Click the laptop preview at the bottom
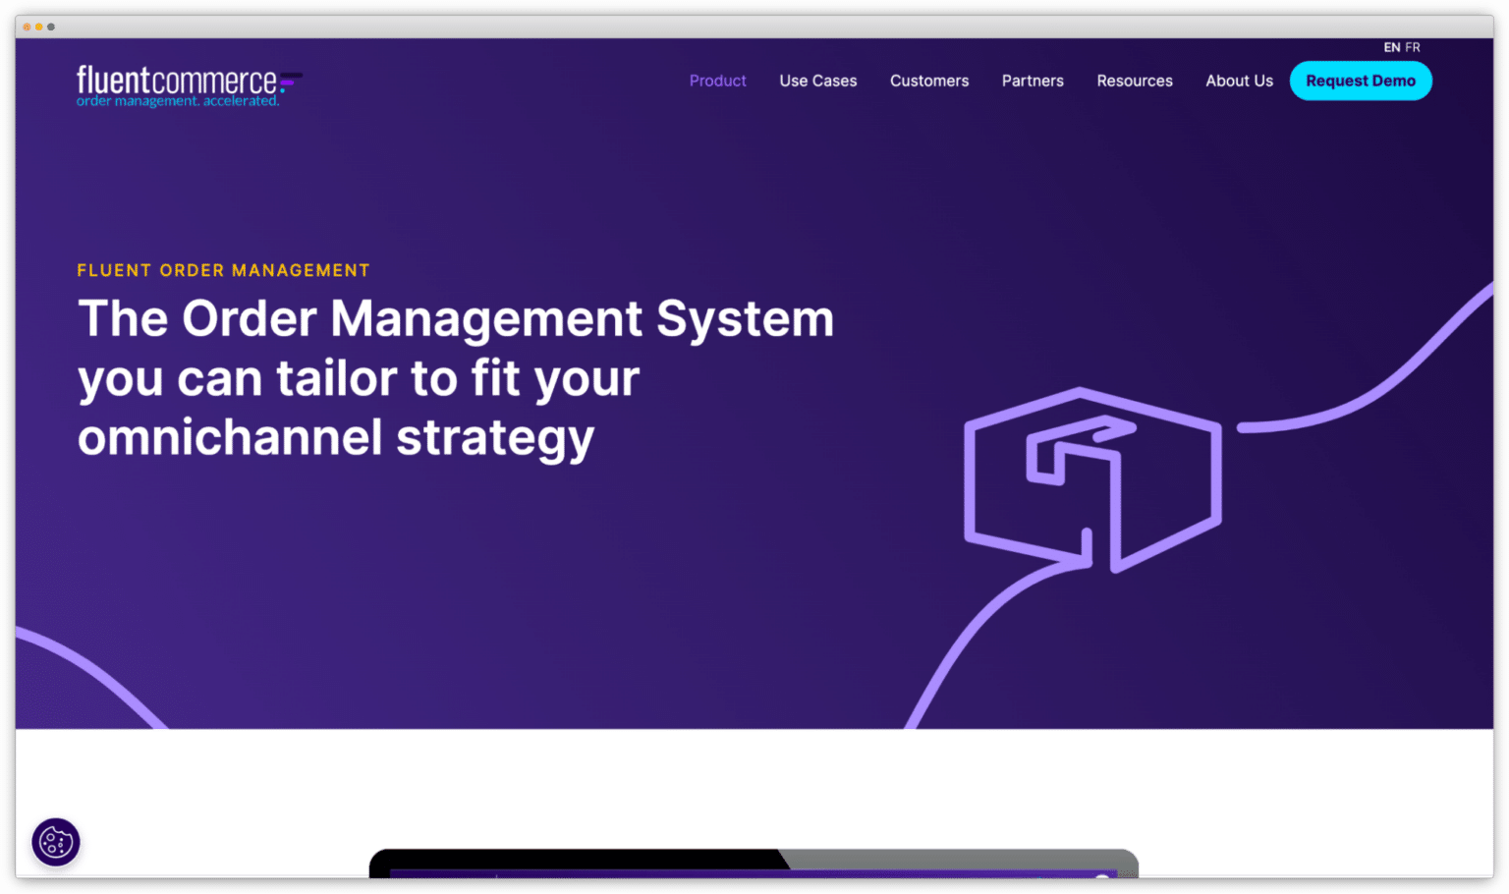The width and height of the screenshot is (1509, 894). (x=753, y=869)
